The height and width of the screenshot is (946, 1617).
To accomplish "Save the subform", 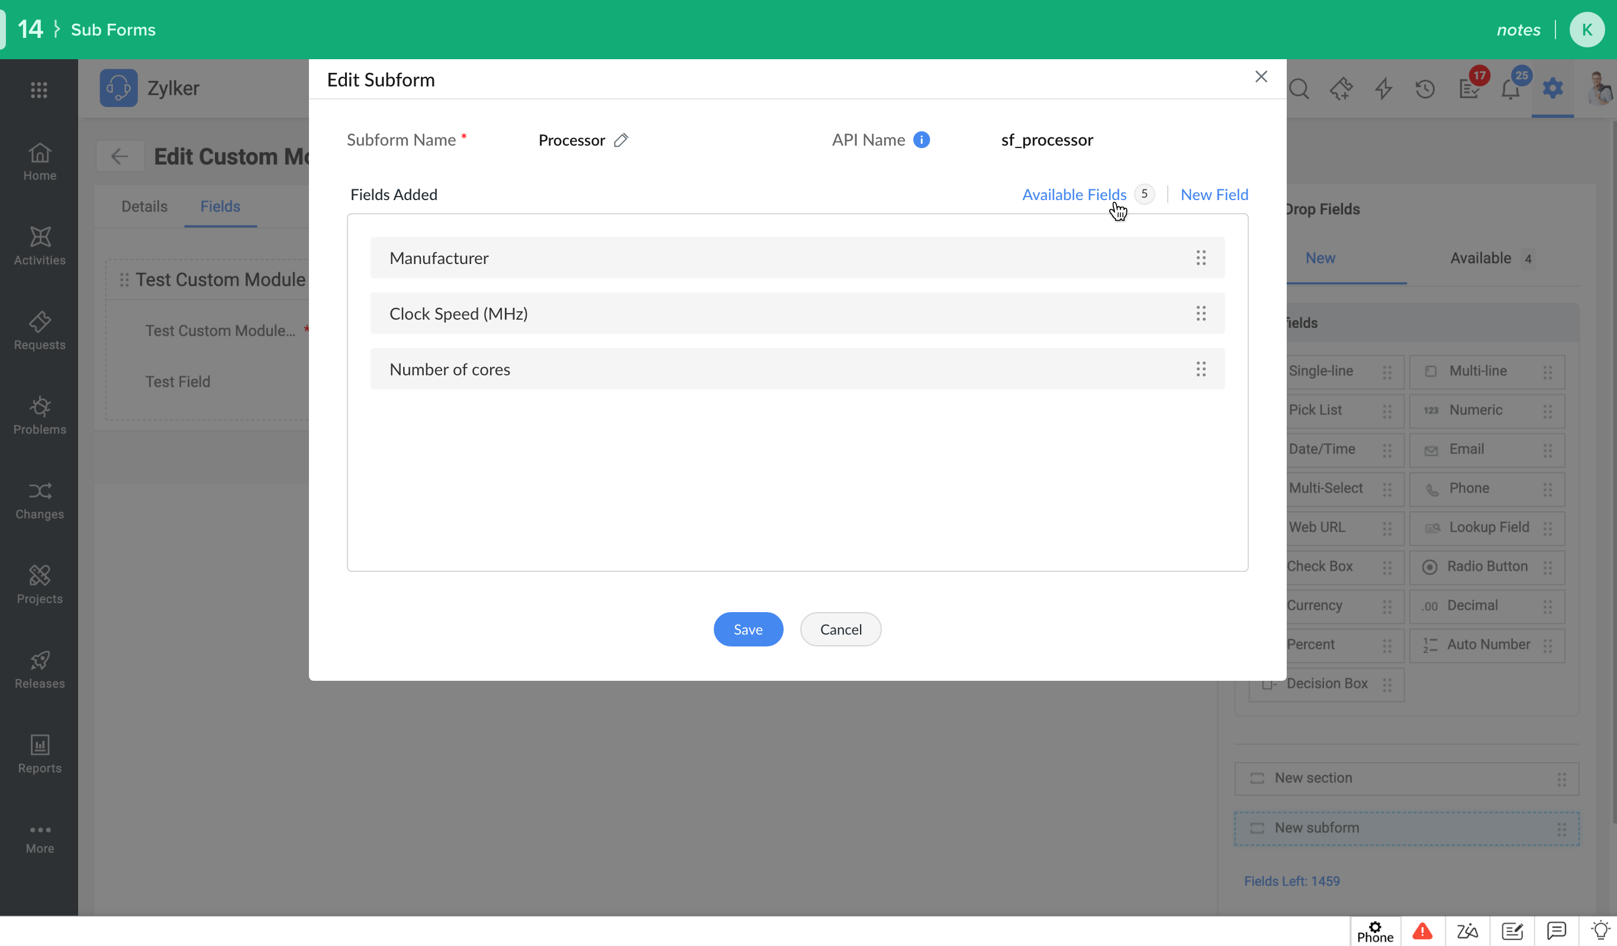I will pos(748,629).
